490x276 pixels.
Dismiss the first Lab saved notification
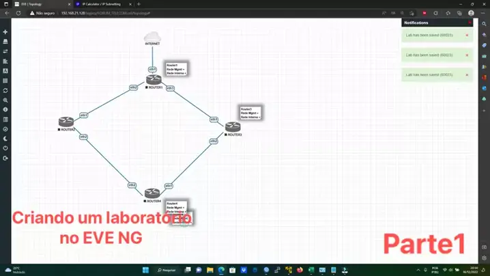click(x=467, y=35)
